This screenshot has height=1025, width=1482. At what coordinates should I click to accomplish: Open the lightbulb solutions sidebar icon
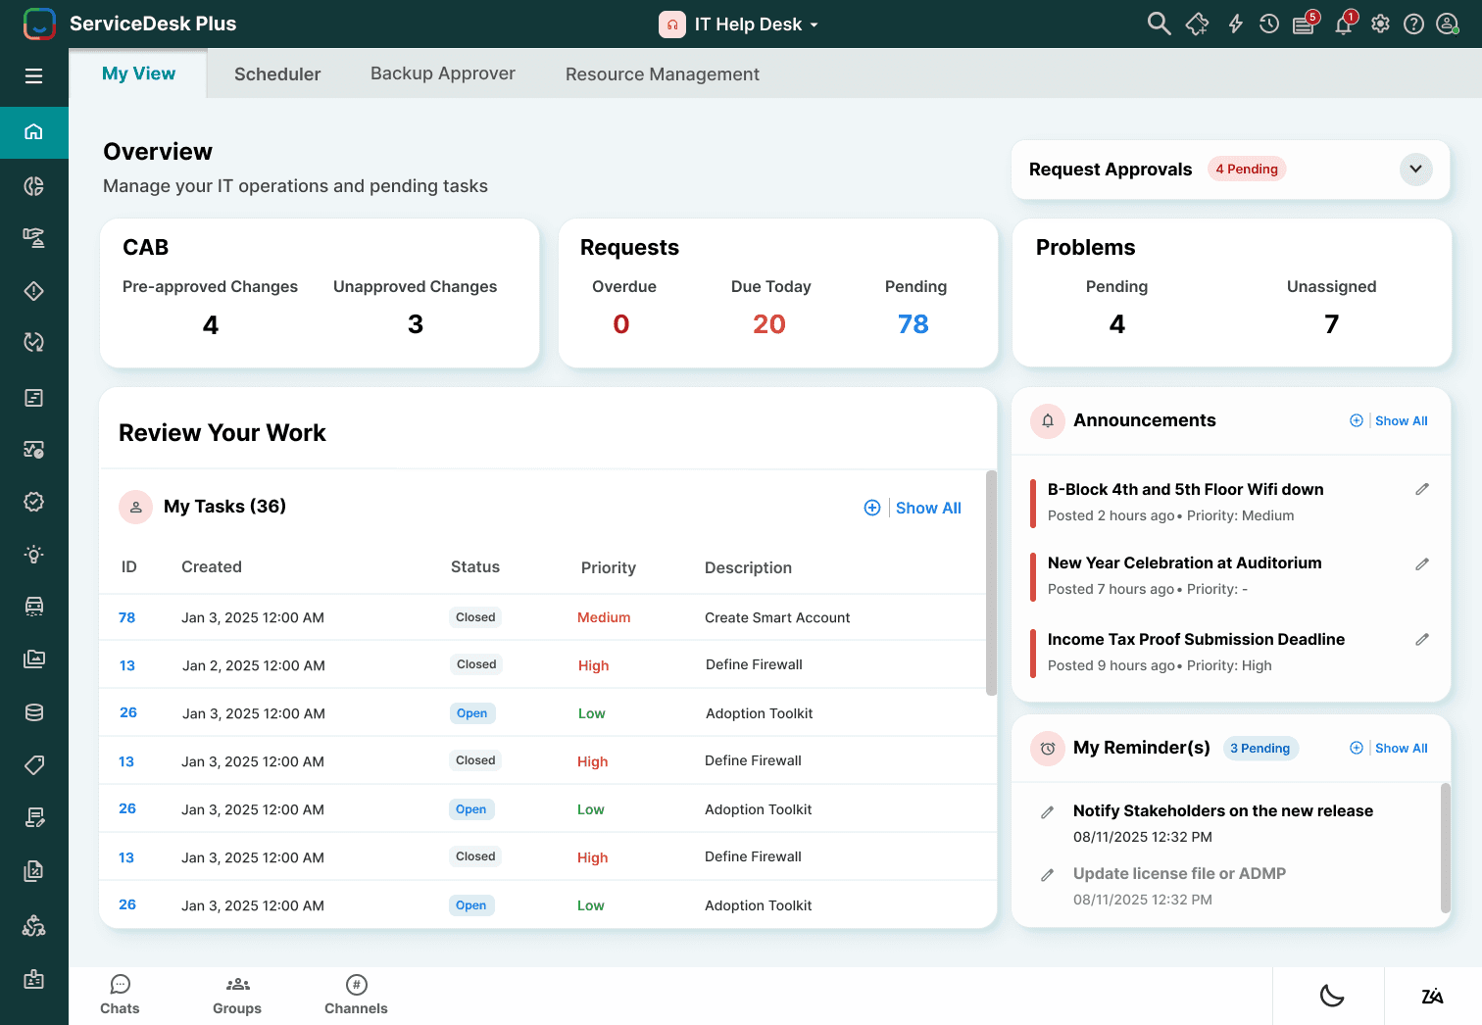click(33, 555)
